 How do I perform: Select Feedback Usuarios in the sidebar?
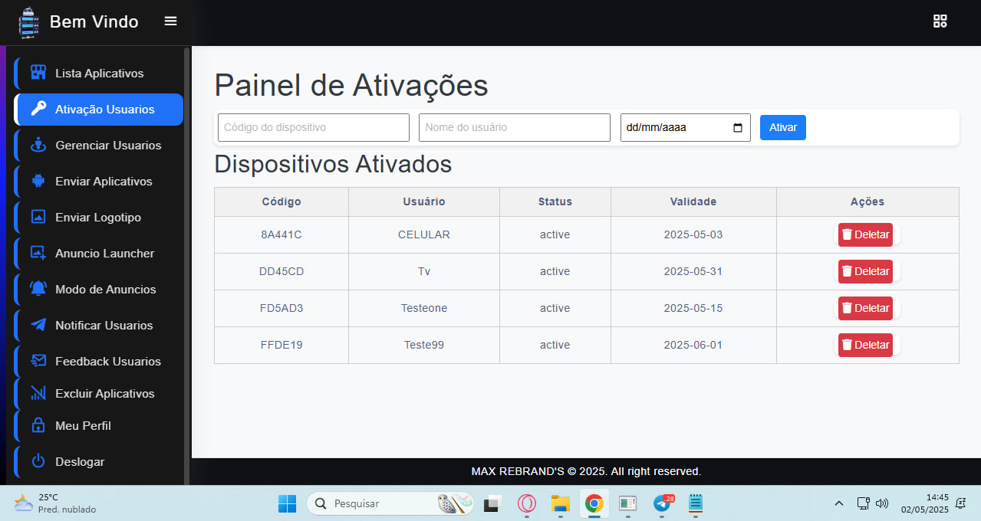pyautogui.click(x=107, y=362)
